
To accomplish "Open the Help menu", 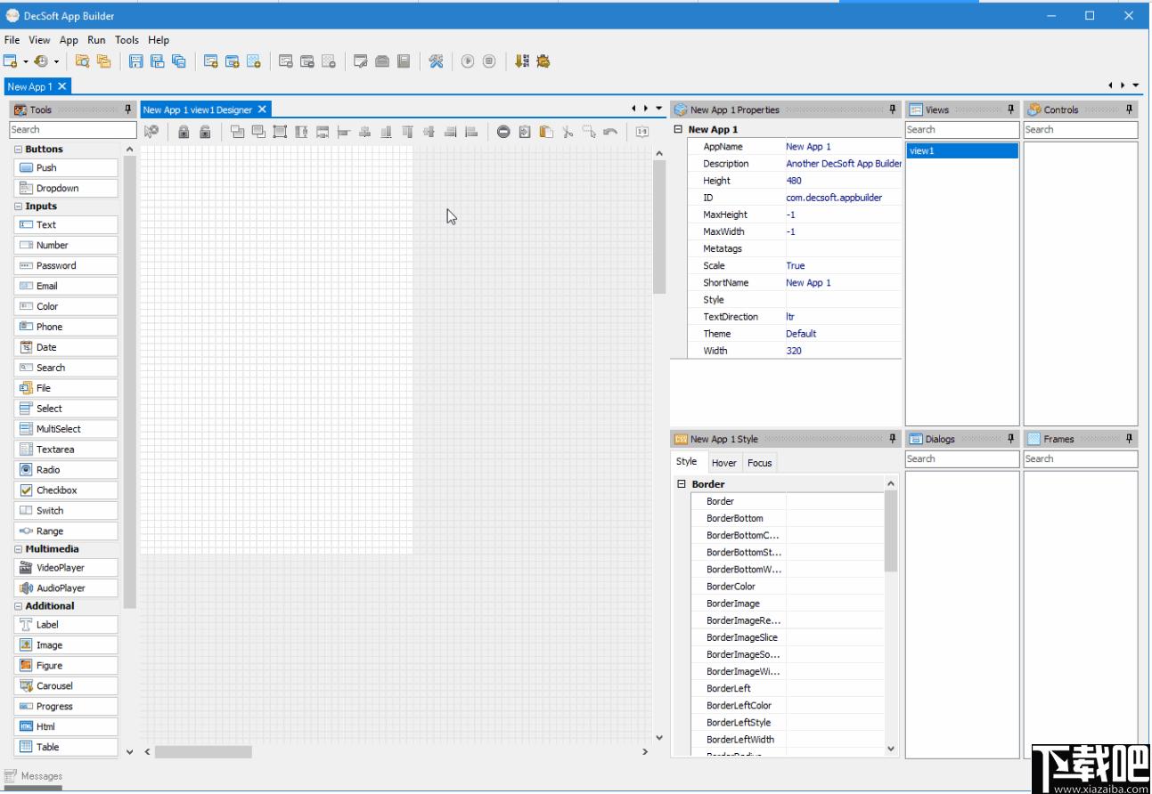I will [159, 40].
